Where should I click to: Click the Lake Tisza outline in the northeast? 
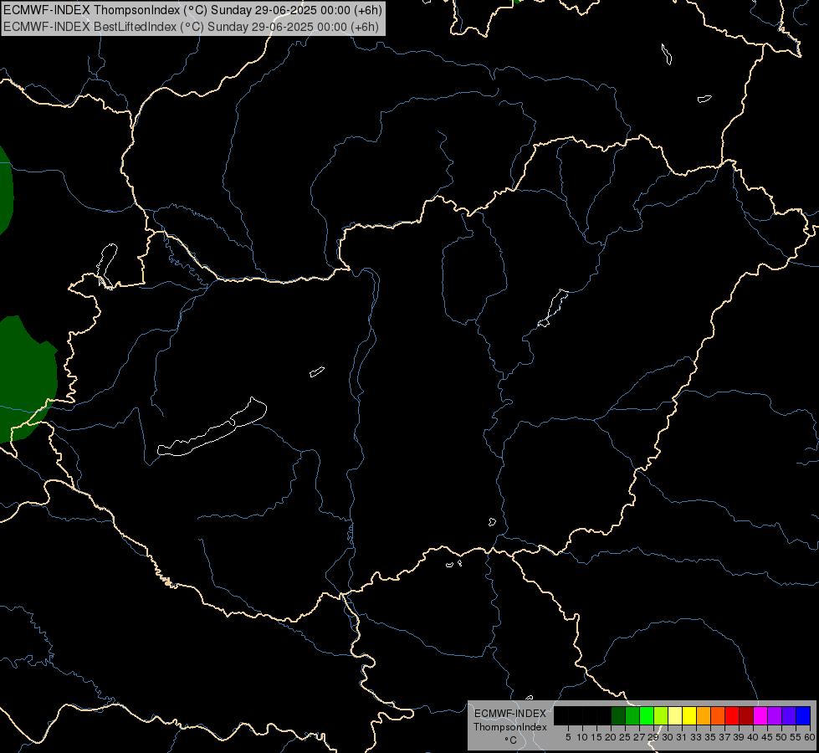coord(553,308)
